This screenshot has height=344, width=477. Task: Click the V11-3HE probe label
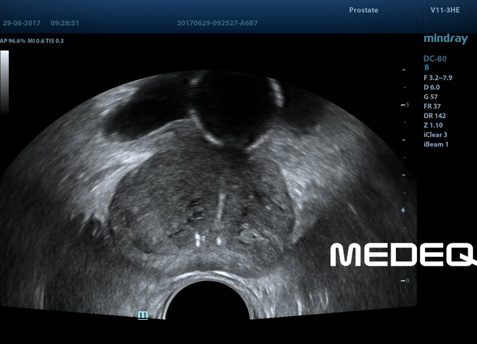tap(445, 10)
